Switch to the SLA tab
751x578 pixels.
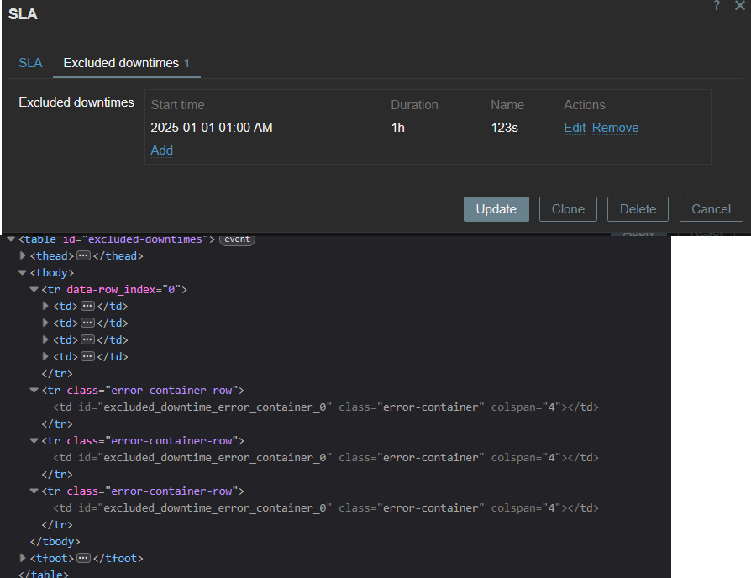(30, 63)
